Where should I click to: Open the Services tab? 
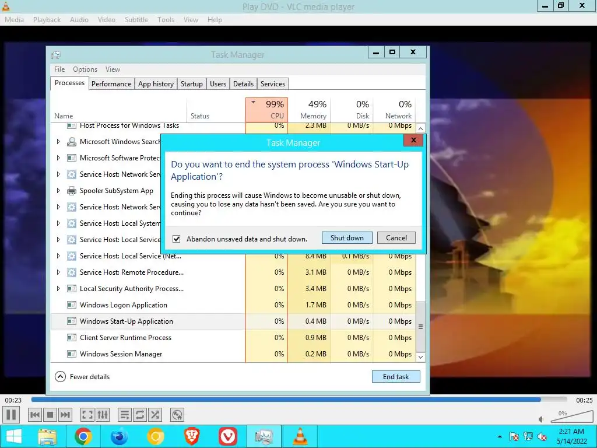[273, 84]
